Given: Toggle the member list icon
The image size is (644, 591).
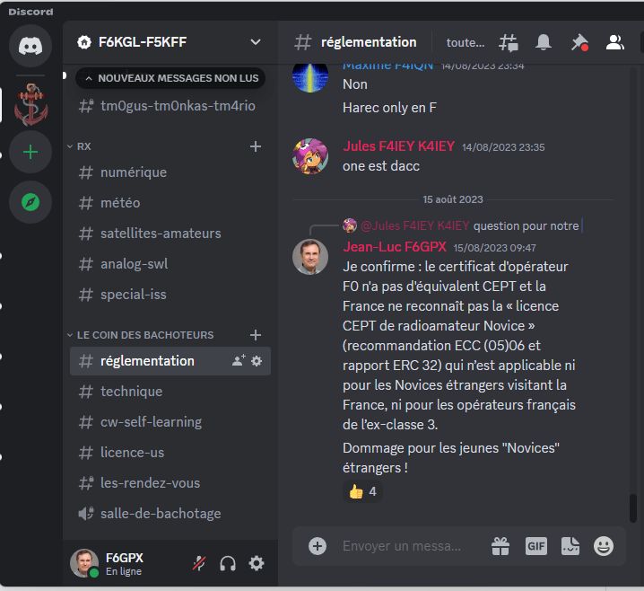Looking at the screenshot, I should 614,42.
